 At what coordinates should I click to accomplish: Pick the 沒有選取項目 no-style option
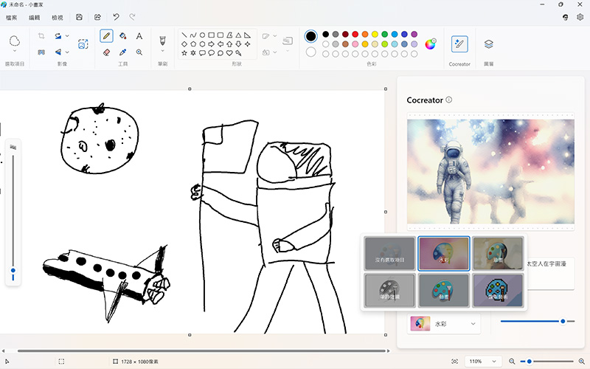[389, 253]
